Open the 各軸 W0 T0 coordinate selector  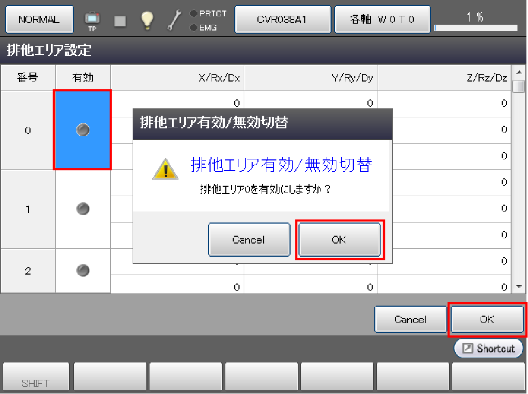[382, 19]
